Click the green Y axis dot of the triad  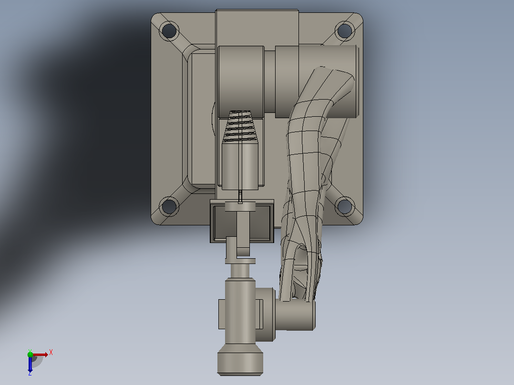coord(30,354)
